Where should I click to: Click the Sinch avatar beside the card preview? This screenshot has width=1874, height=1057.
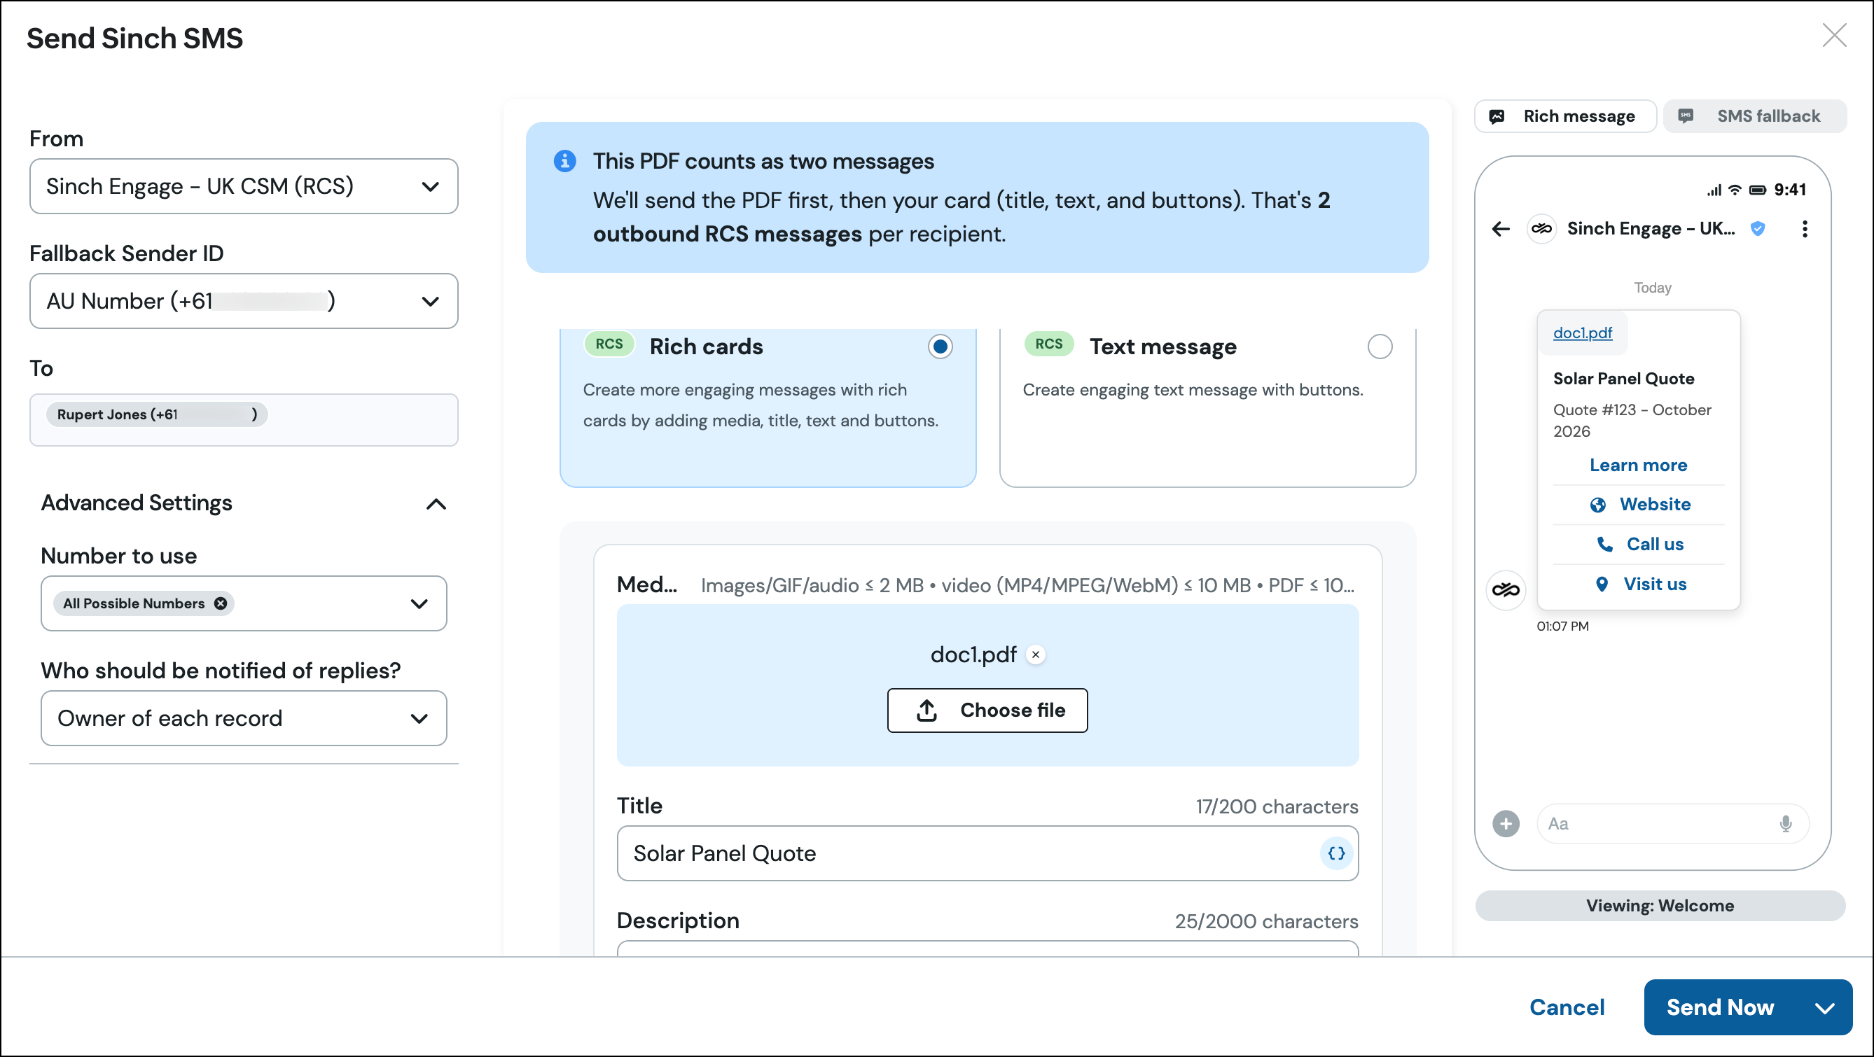coord(1506,589)
